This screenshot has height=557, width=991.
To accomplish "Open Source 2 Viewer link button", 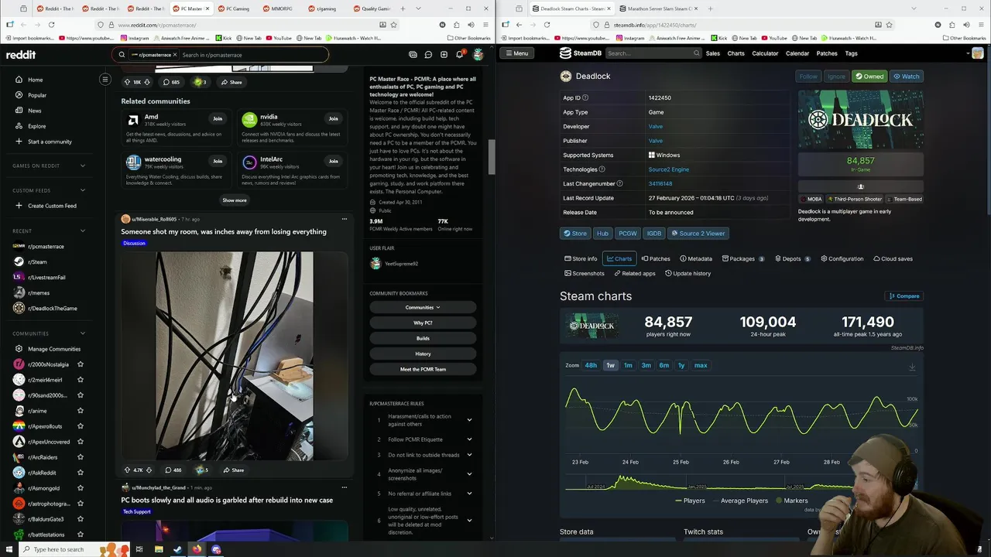I will tap(698, 233).
